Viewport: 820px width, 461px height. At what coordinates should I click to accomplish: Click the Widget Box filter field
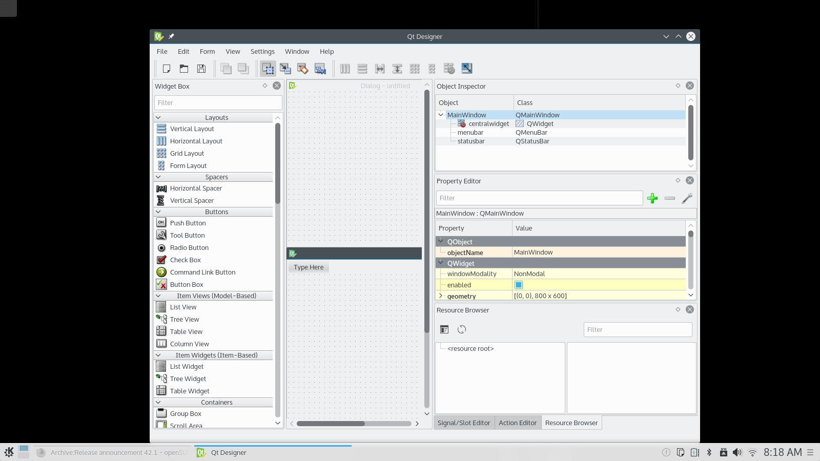(x=218, y=102)
